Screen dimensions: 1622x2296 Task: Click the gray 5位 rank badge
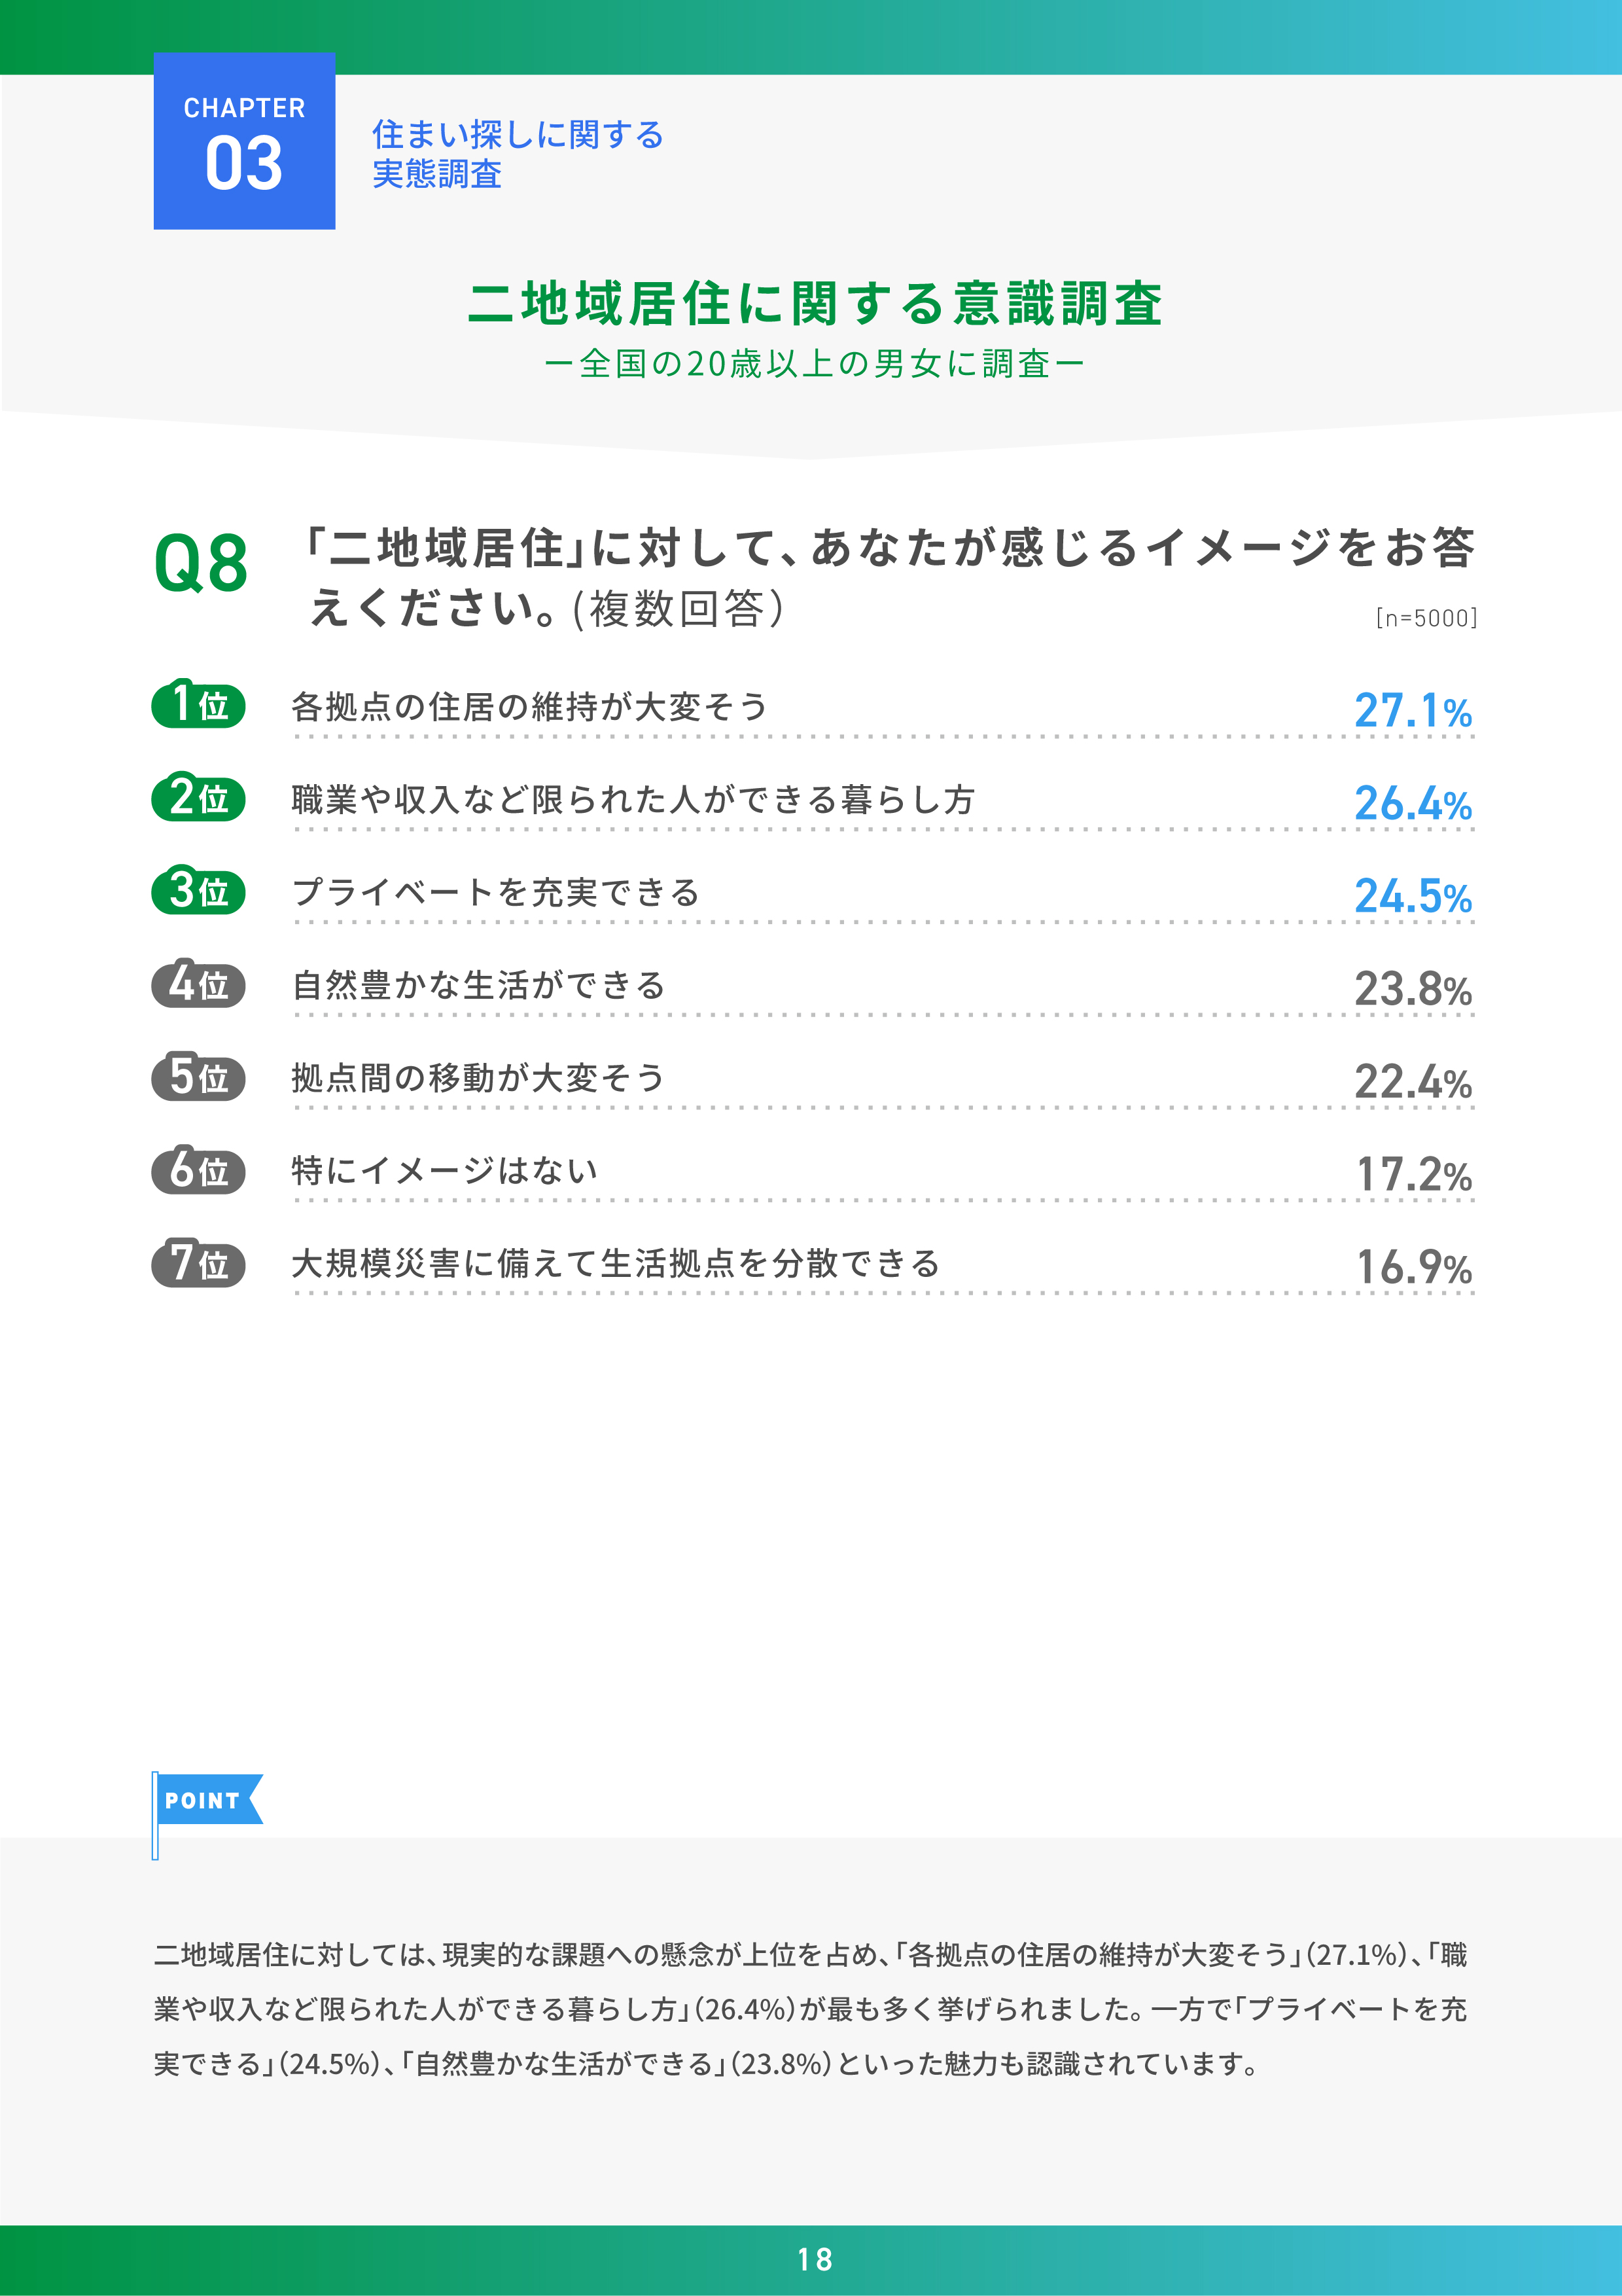pyautogui.click(x=198, y=1078)
